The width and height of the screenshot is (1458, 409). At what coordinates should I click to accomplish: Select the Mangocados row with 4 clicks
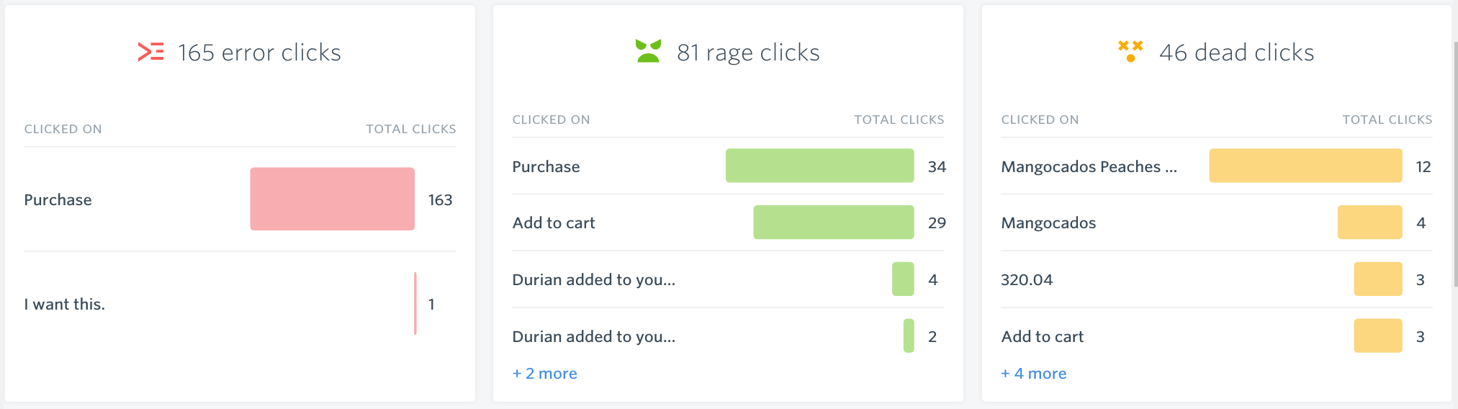click(x=1216, y=223)
